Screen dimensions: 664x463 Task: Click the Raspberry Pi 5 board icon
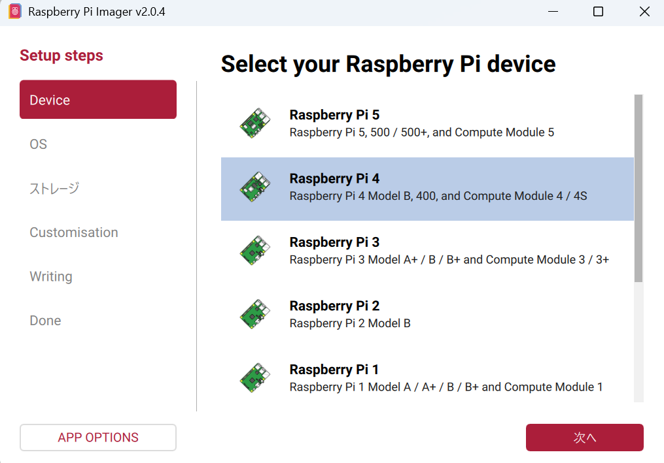[255, 123]
